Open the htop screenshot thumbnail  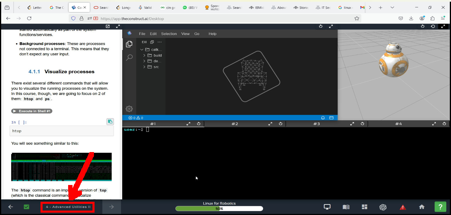[61, 167]
